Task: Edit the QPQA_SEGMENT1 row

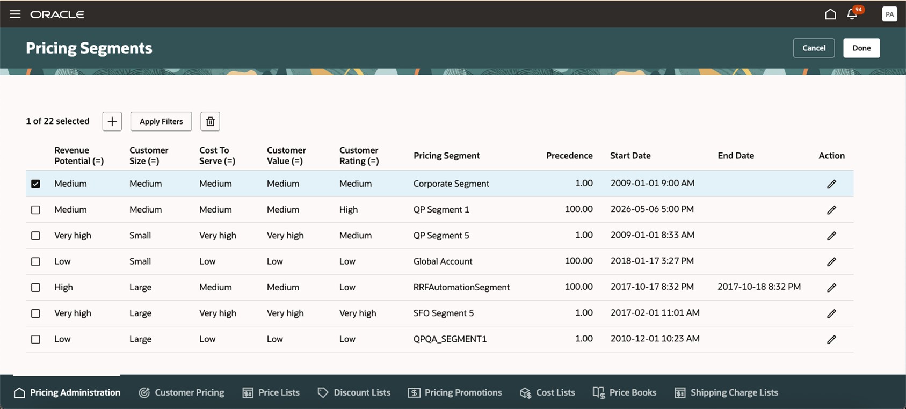Action: point(831,339)
